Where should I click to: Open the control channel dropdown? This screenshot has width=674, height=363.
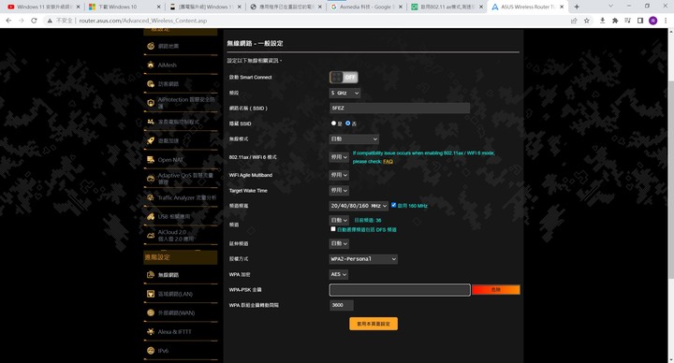tap(339, 220)
